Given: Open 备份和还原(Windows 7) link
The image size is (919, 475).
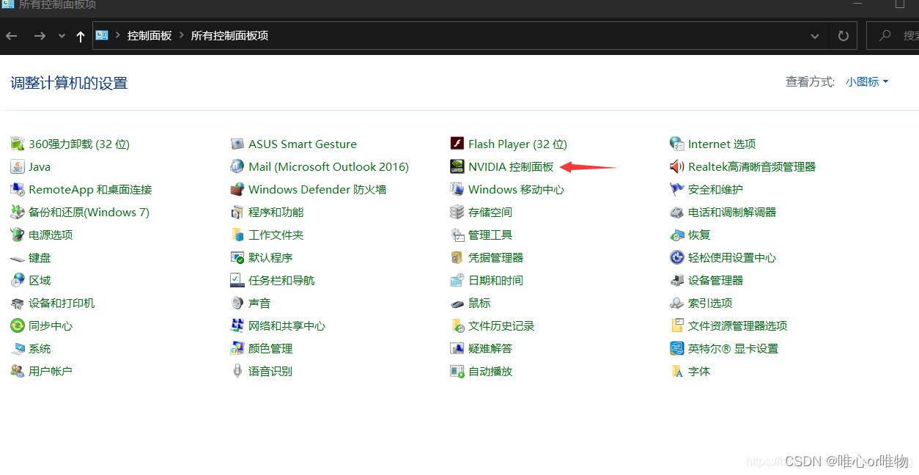Looking at the screenshot, I should [x=89, y=212].
